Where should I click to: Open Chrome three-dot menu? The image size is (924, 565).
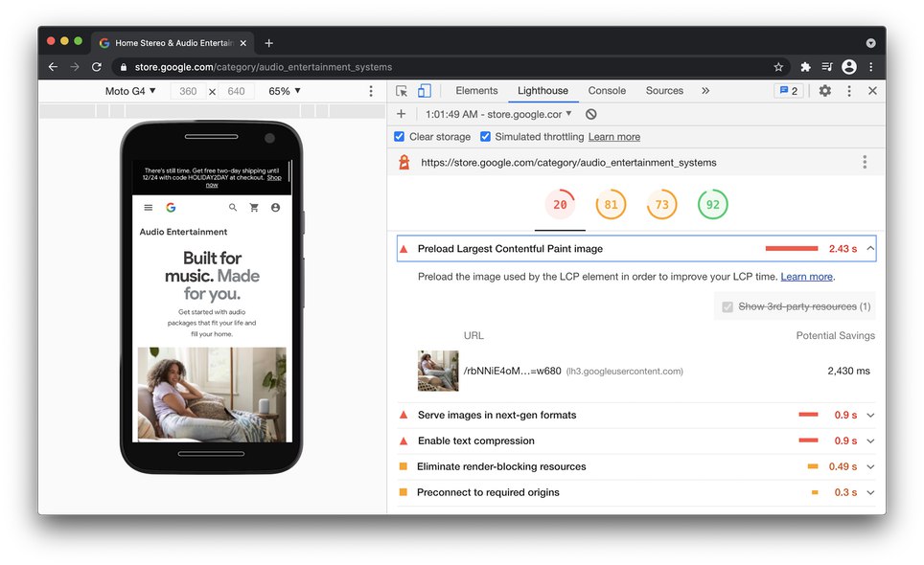tap(871, 67)
